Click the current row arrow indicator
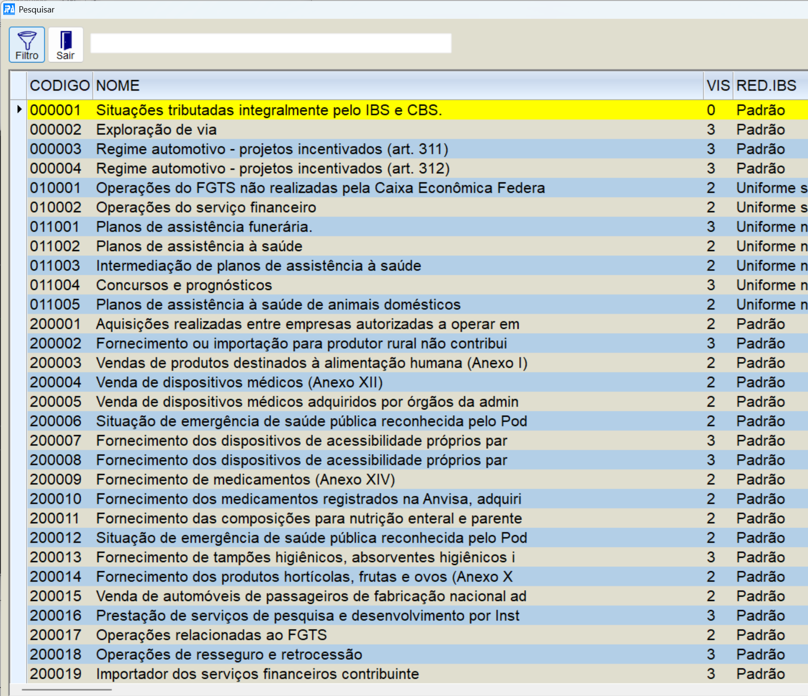 [19, 109]
